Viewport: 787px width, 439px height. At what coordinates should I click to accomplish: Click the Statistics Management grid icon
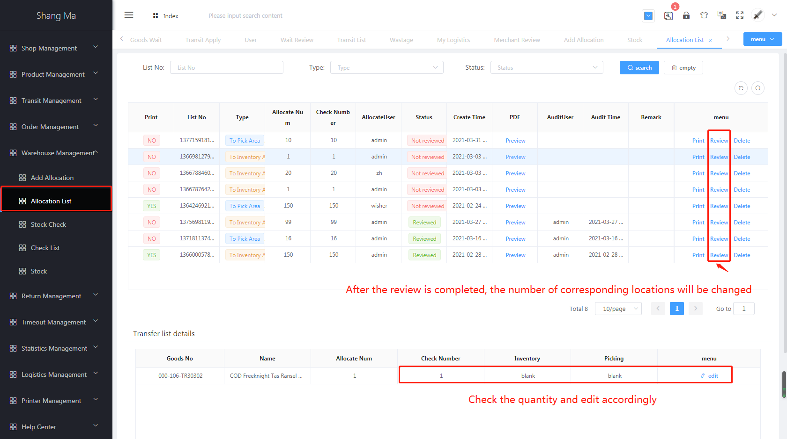point(13,348)
